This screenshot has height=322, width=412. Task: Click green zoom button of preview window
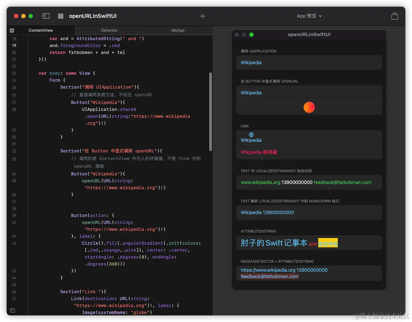(x=251, y=35)
